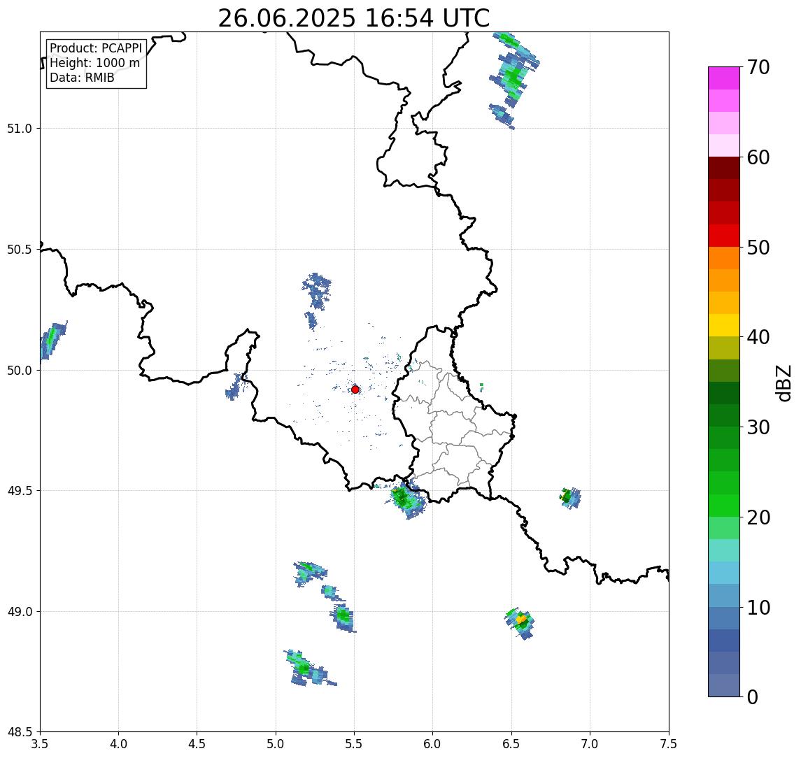Image resolution: width=801 pixels, height=758 pixels.
Task: Click the yellow colorbar segment just above 40
Action: tap(724, 326)
